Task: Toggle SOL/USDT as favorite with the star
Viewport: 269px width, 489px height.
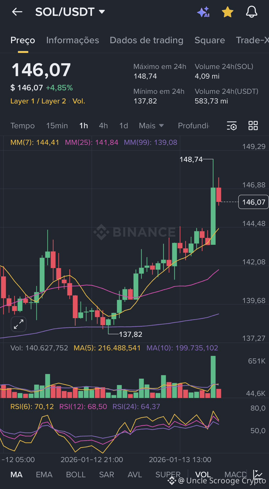Action: coord(227,12)
